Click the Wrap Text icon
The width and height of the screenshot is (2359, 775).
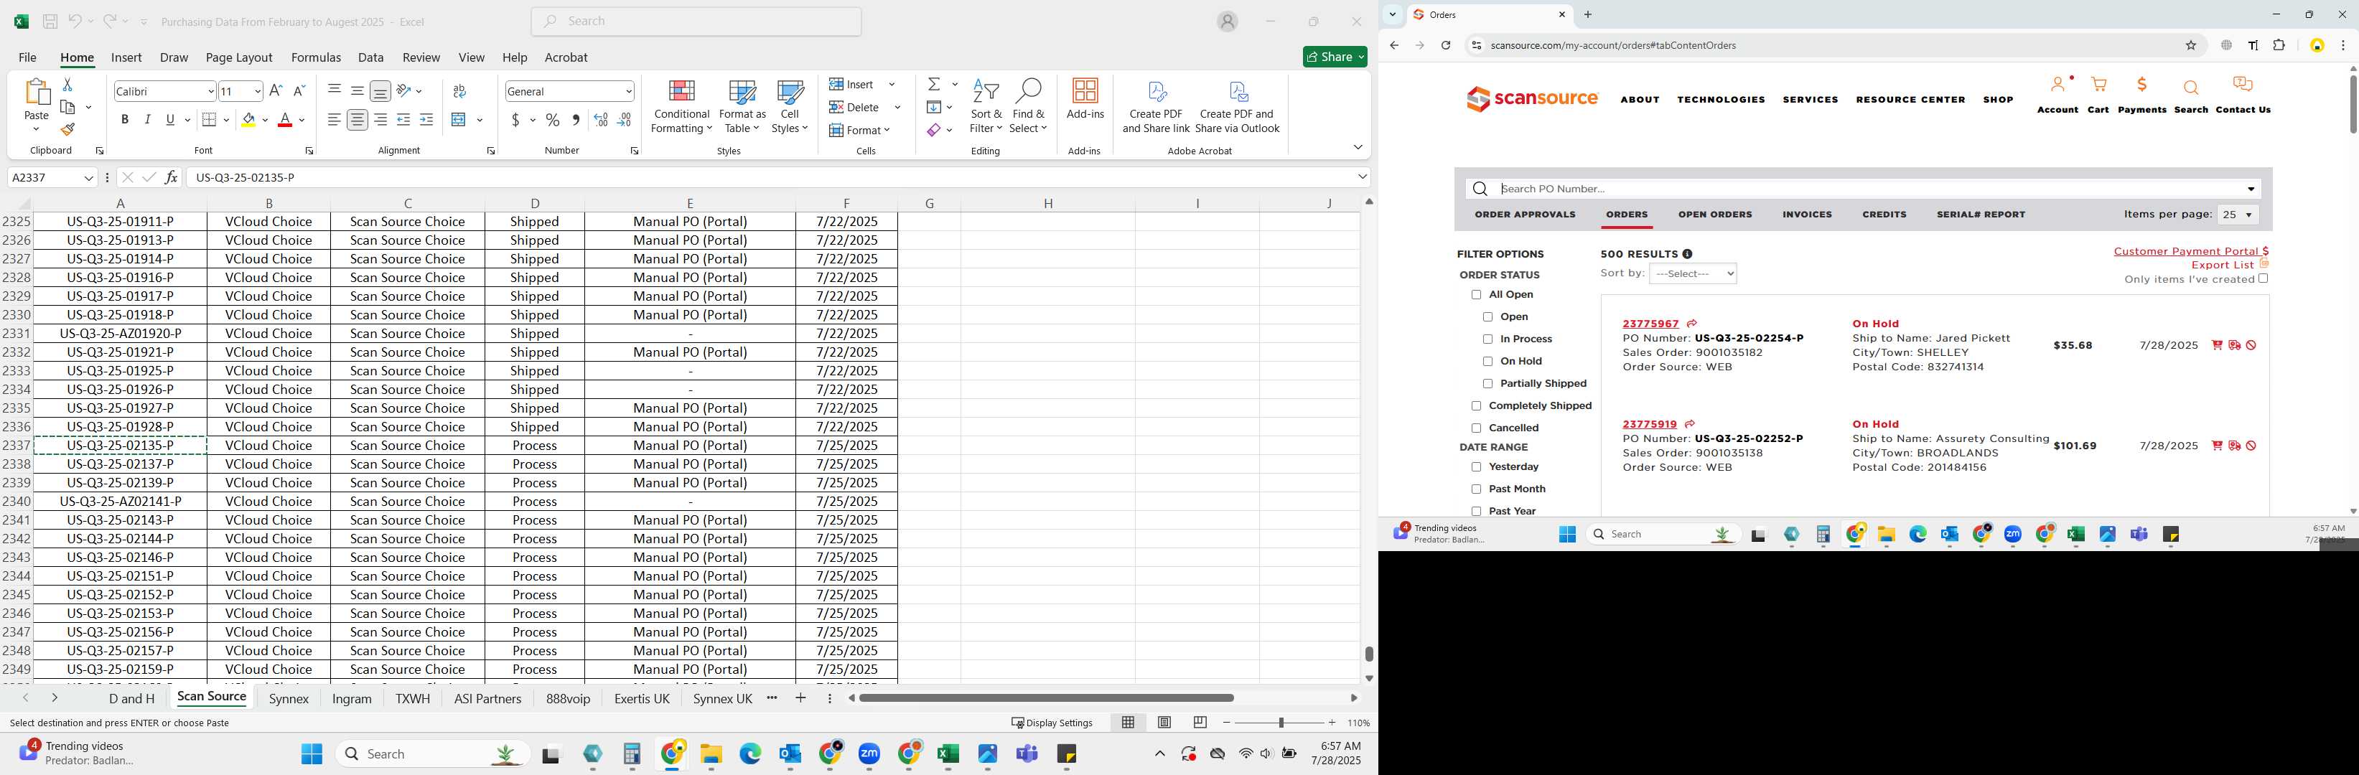(x=459, y=90)
